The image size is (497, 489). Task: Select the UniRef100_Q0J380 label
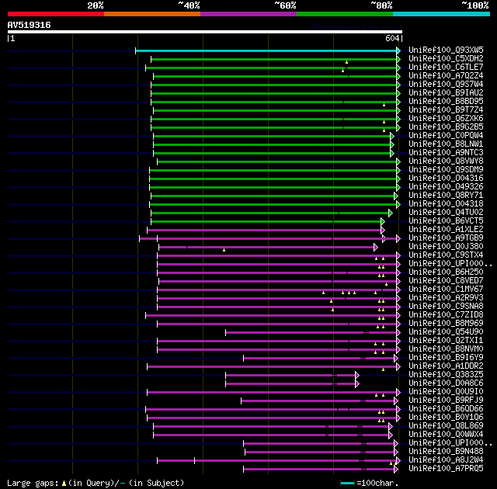coord(446,247)
